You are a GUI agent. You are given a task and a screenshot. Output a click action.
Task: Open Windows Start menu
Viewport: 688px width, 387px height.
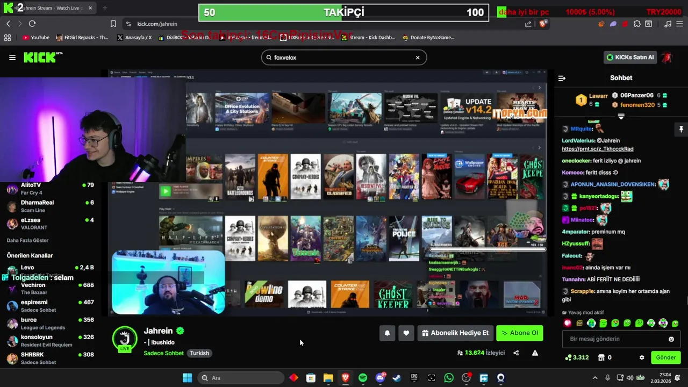(187, 378)
